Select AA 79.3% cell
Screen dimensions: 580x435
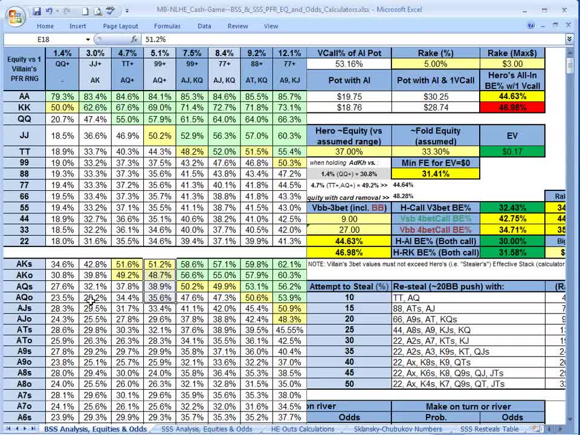pyautogui.click(x=62, y=97)
